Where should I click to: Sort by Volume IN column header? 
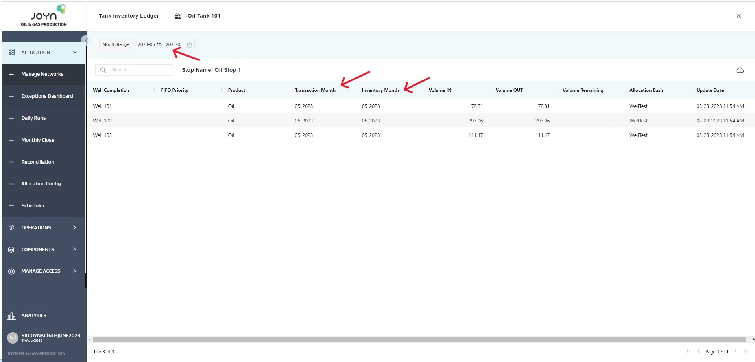(440, 90)
